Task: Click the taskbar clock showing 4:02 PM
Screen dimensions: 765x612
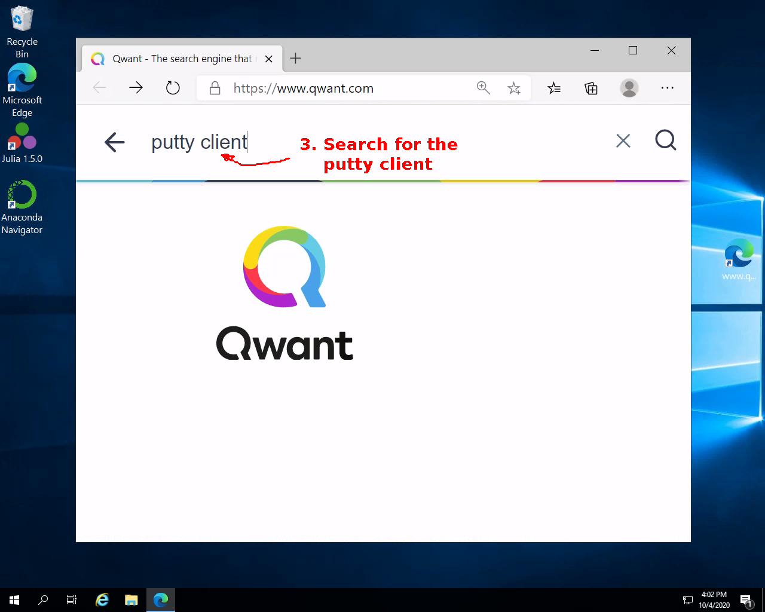Action: [714, 600]
